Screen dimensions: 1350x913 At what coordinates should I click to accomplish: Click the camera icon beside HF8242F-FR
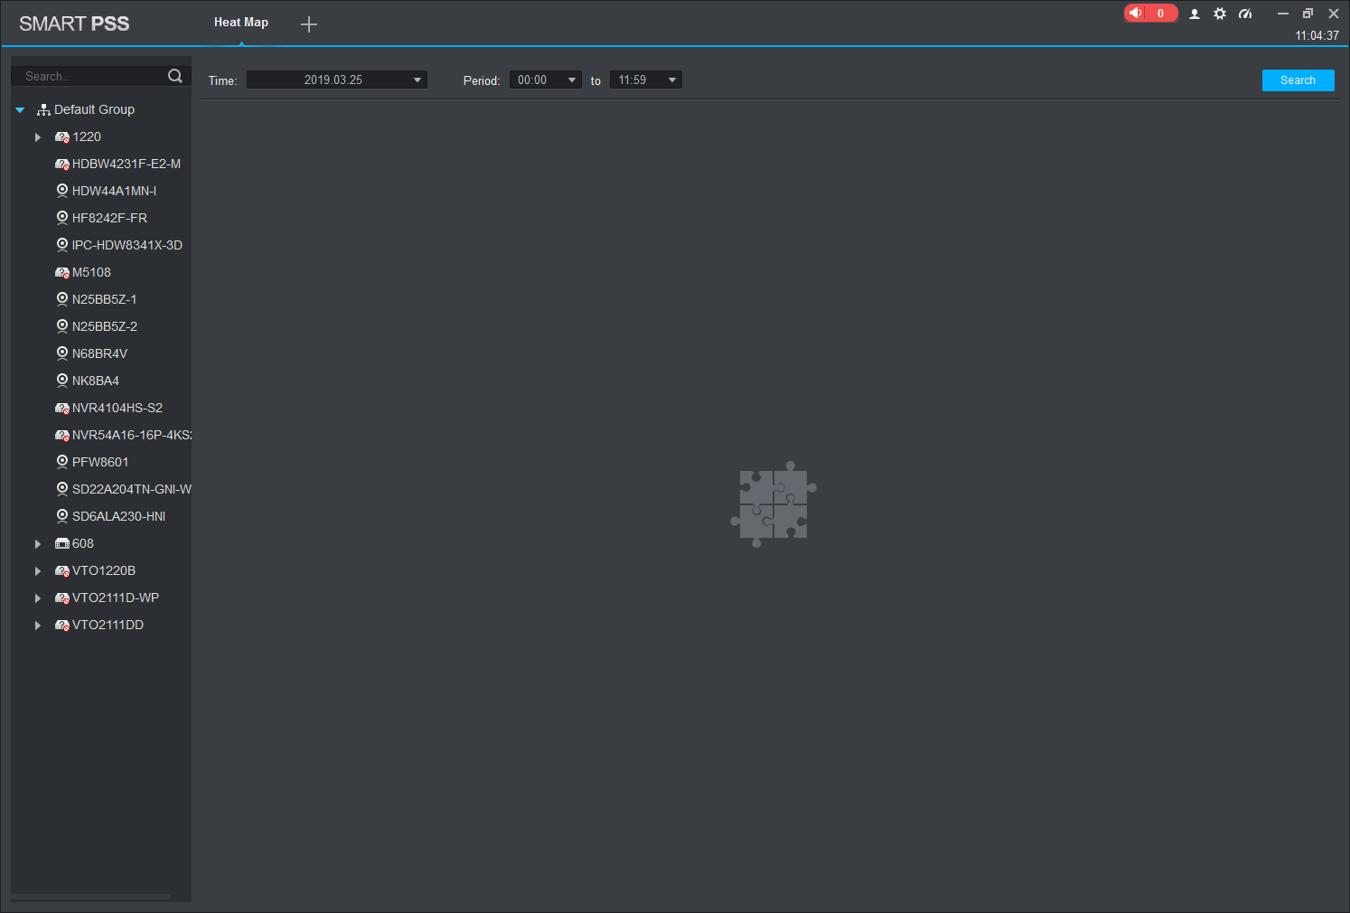pyautogui.click(x=62, y=218)
